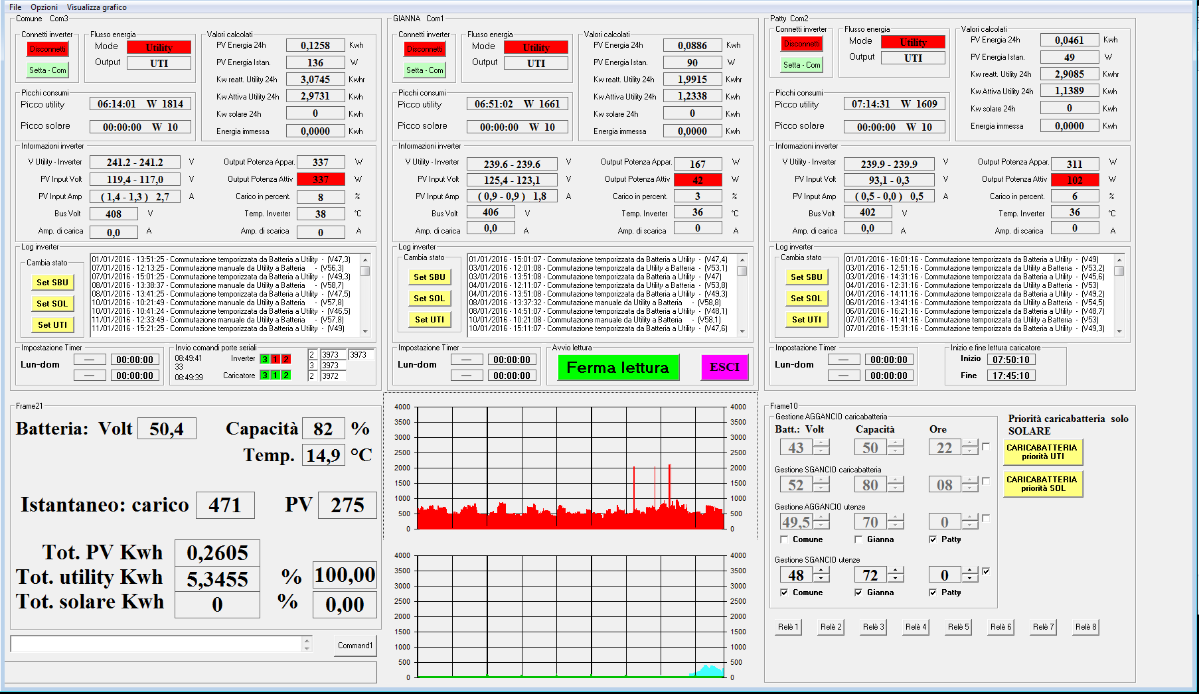Click Setta - Com in the Patty panel

(x=802, y=65)
